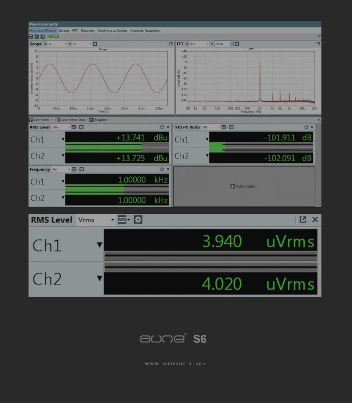The height and width of the screenshot is (403, 352).
Task: Open the FFT measurement tab
Action: coord(75,30)
